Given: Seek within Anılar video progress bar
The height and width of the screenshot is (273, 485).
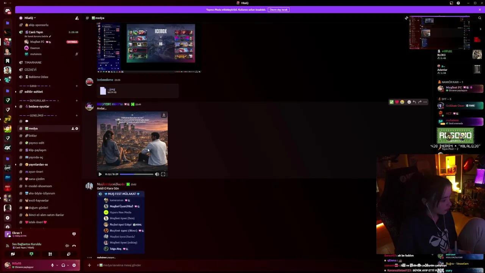Looking at the screenshot, I should [136, 174].
